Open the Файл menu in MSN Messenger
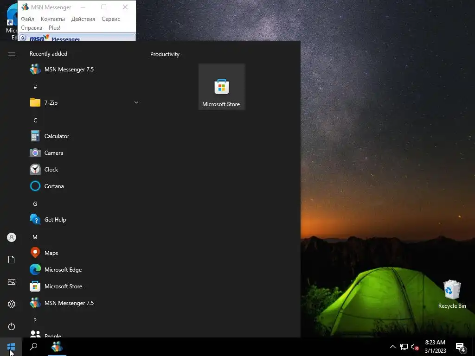Screen dimensions: 475x356 pos(27,19)
